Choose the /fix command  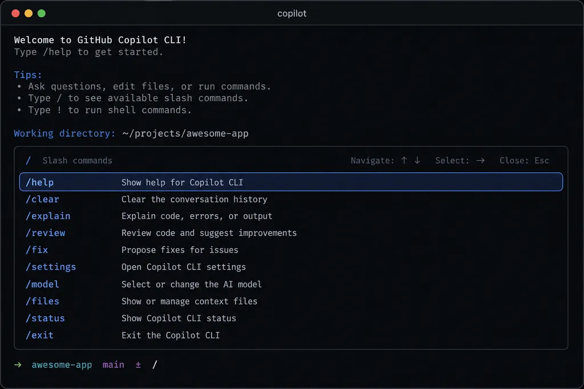(291, 250)
